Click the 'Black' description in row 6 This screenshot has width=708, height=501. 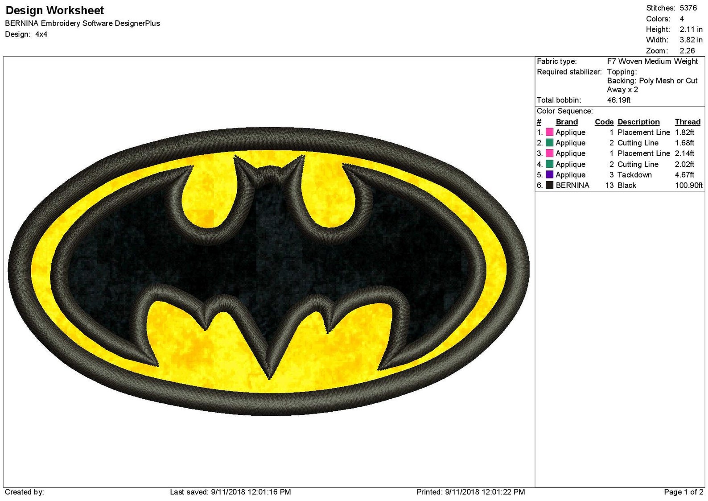pos(627,185)
